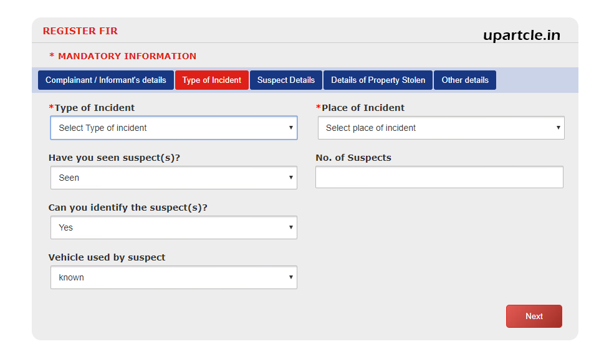
Task: Go to Details of Property Stolen tab
Action: [378, 80]
